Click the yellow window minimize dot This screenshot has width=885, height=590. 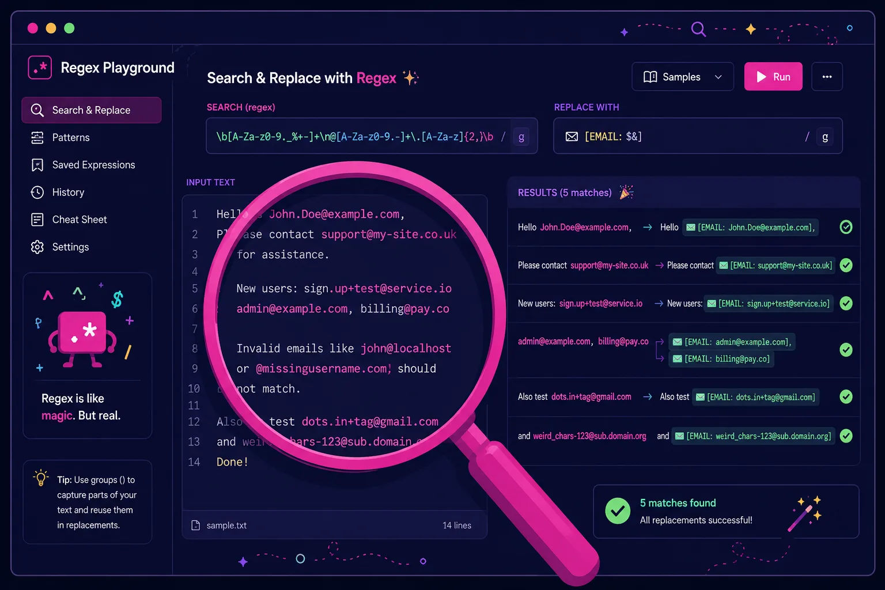click(x=51, y=28)
